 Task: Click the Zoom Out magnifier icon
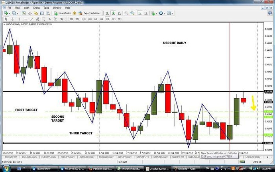[132, 13]
